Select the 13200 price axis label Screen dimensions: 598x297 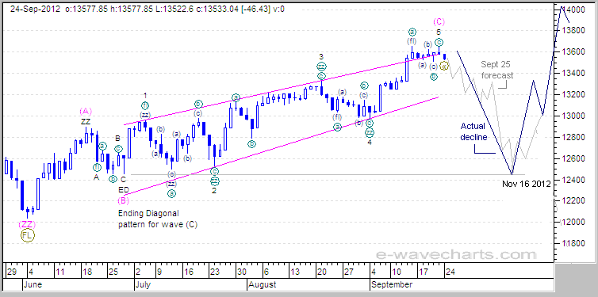[x=574, y=94]
